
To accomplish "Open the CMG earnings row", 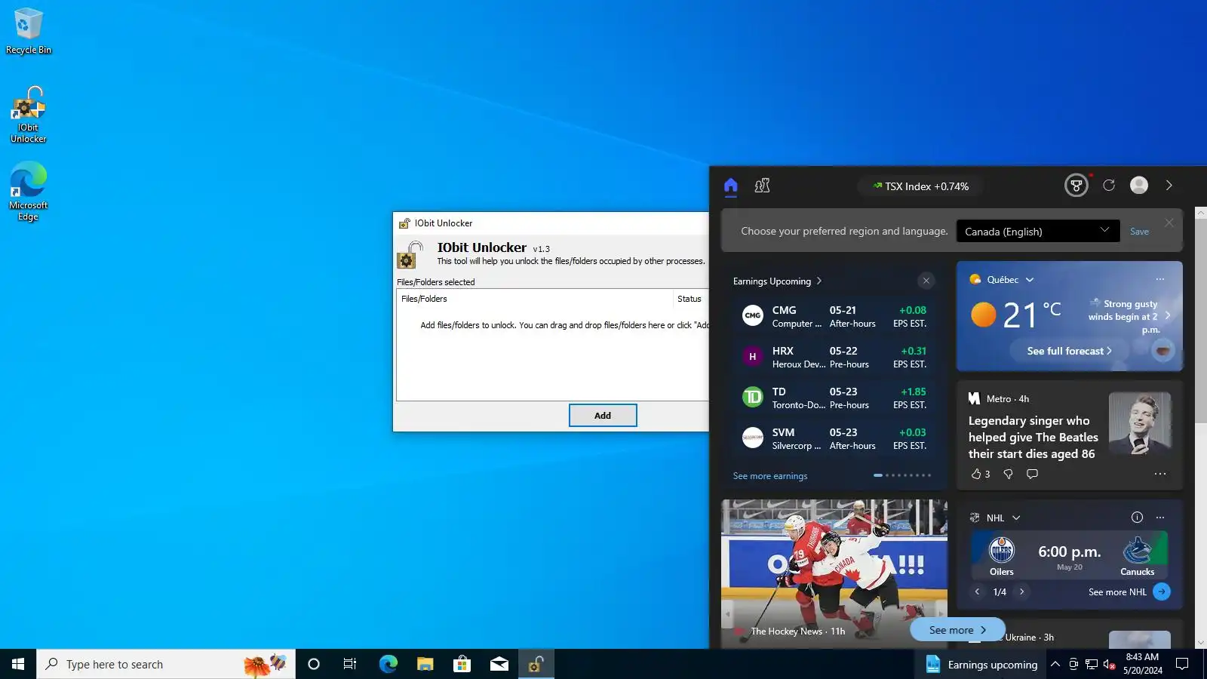I will pos(834,316).
